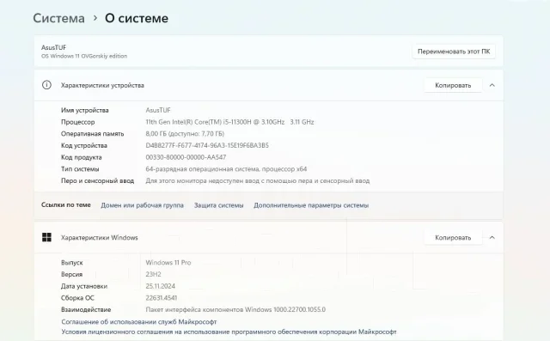
Task: Click the О системе page heading
Action: [x=137, y=18]
